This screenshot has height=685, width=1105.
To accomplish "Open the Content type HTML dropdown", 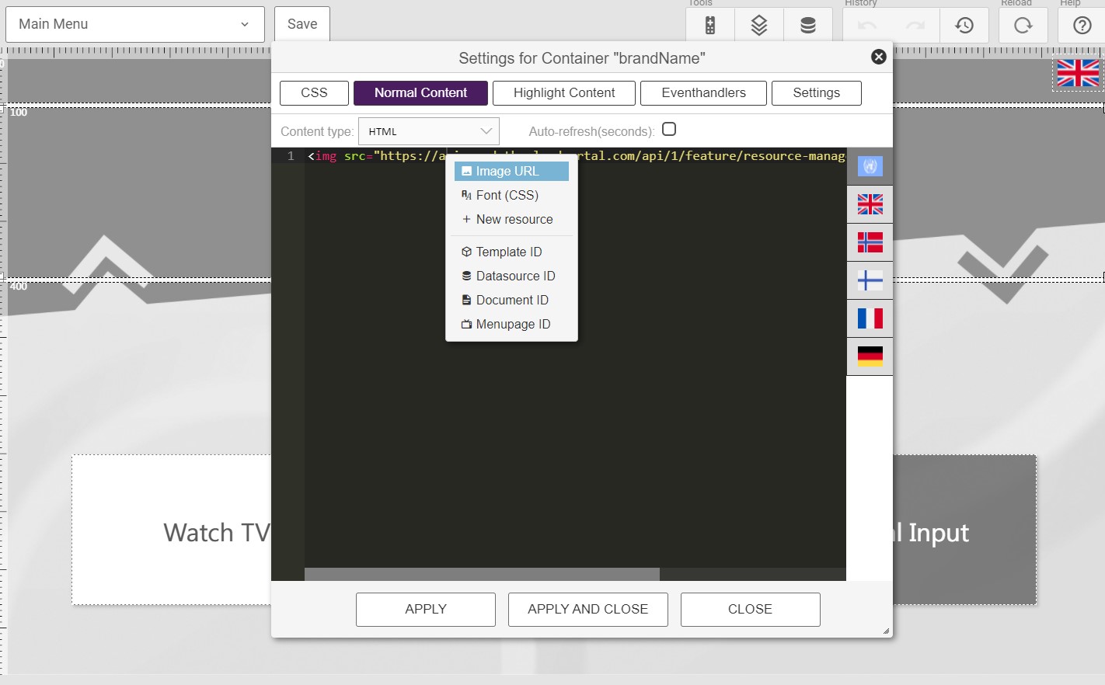I will coord(429,131).
